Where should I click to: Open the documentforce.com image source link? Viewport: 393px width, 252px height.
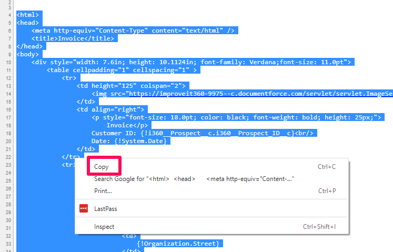click(x=260, y=94)
